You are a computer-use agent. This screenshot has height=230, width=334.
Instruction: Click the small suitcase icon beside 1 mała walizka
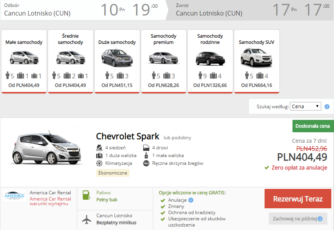click(x=146, y=156)
